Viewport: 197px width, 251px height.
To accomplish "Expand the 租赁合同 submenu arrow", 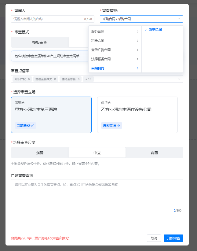I will (138, 41).
